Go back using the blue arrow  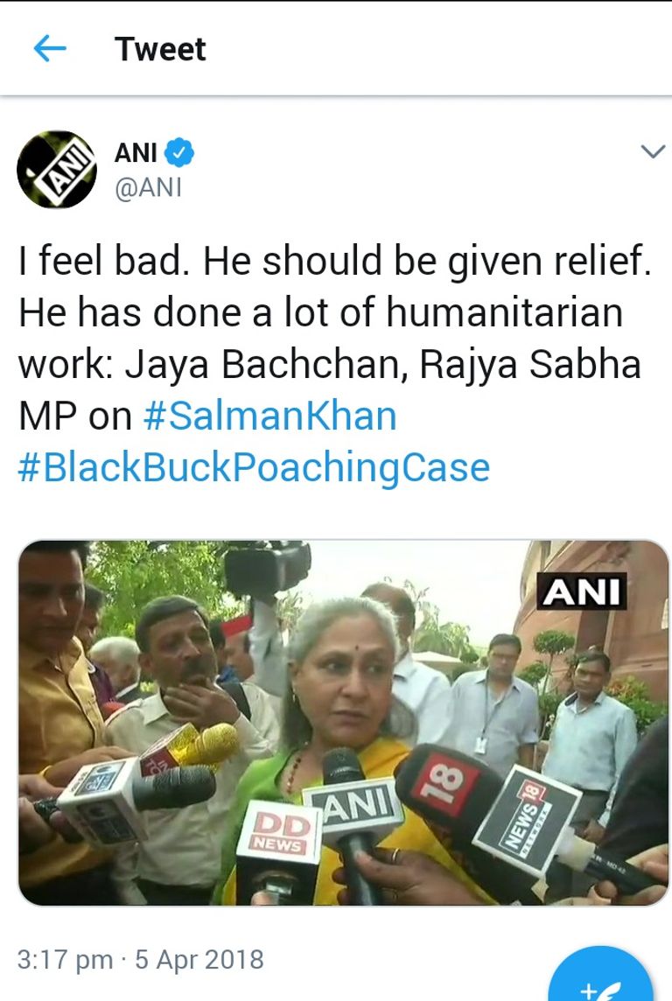coord(50,48)
